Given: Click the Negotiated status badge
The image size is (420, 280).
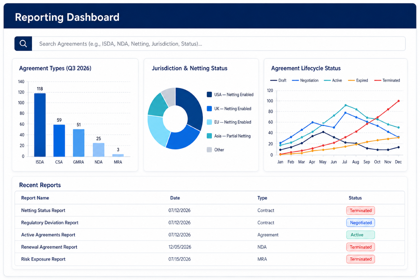Looking at the screenshot, I should click(361, 223).
